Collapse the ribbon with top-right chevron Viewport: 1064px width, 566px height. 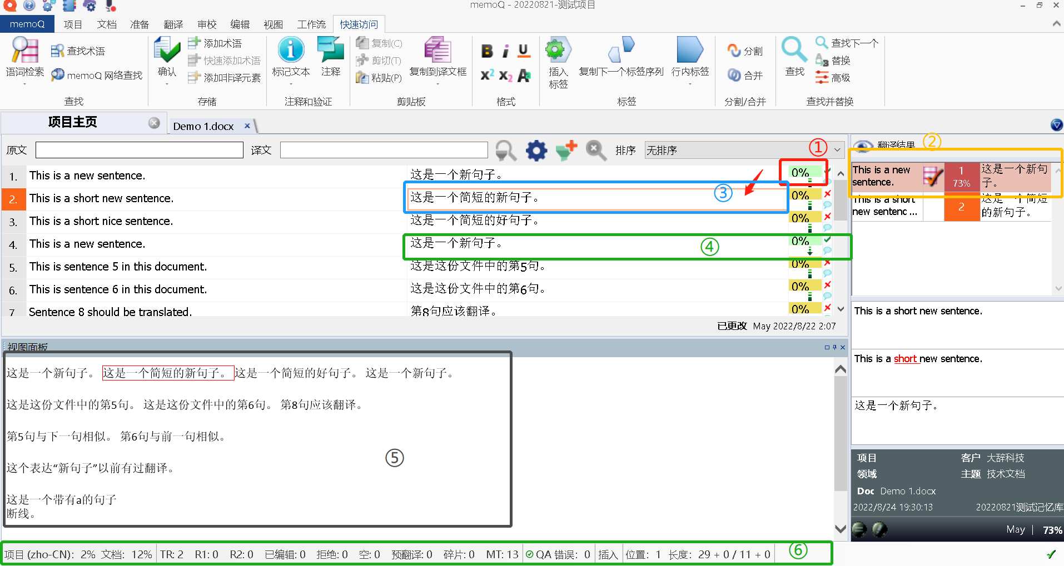coord(1056,24)
